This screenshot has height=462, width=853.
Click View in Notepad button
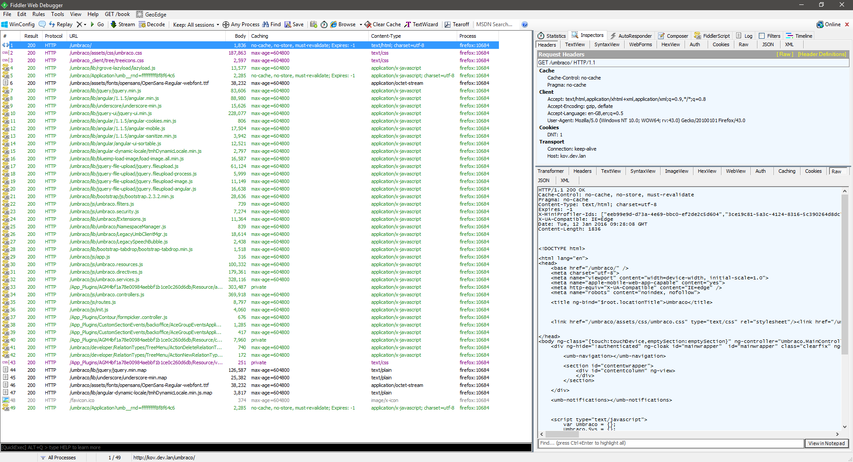[x=826, y=443]
